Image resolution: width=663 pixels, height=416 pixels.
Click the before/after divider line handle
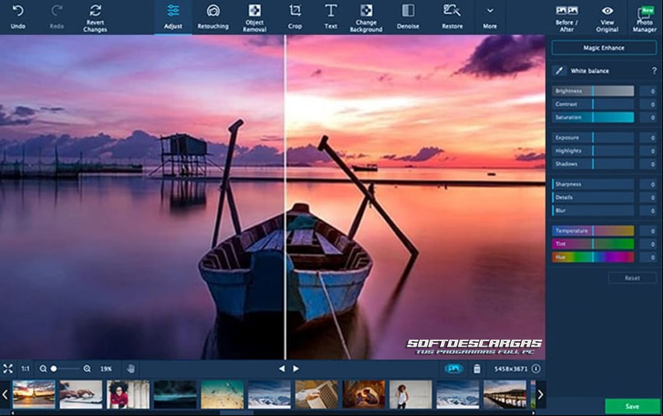pyautogui.click(x=285, y=197)
